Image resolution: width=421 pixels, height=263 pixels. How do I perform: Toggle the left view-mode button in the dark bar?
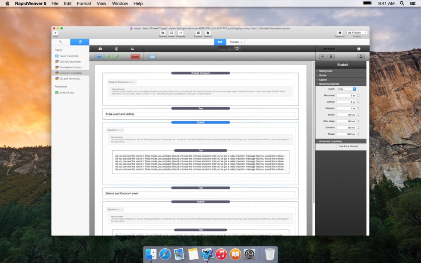[x=229, y=48]
